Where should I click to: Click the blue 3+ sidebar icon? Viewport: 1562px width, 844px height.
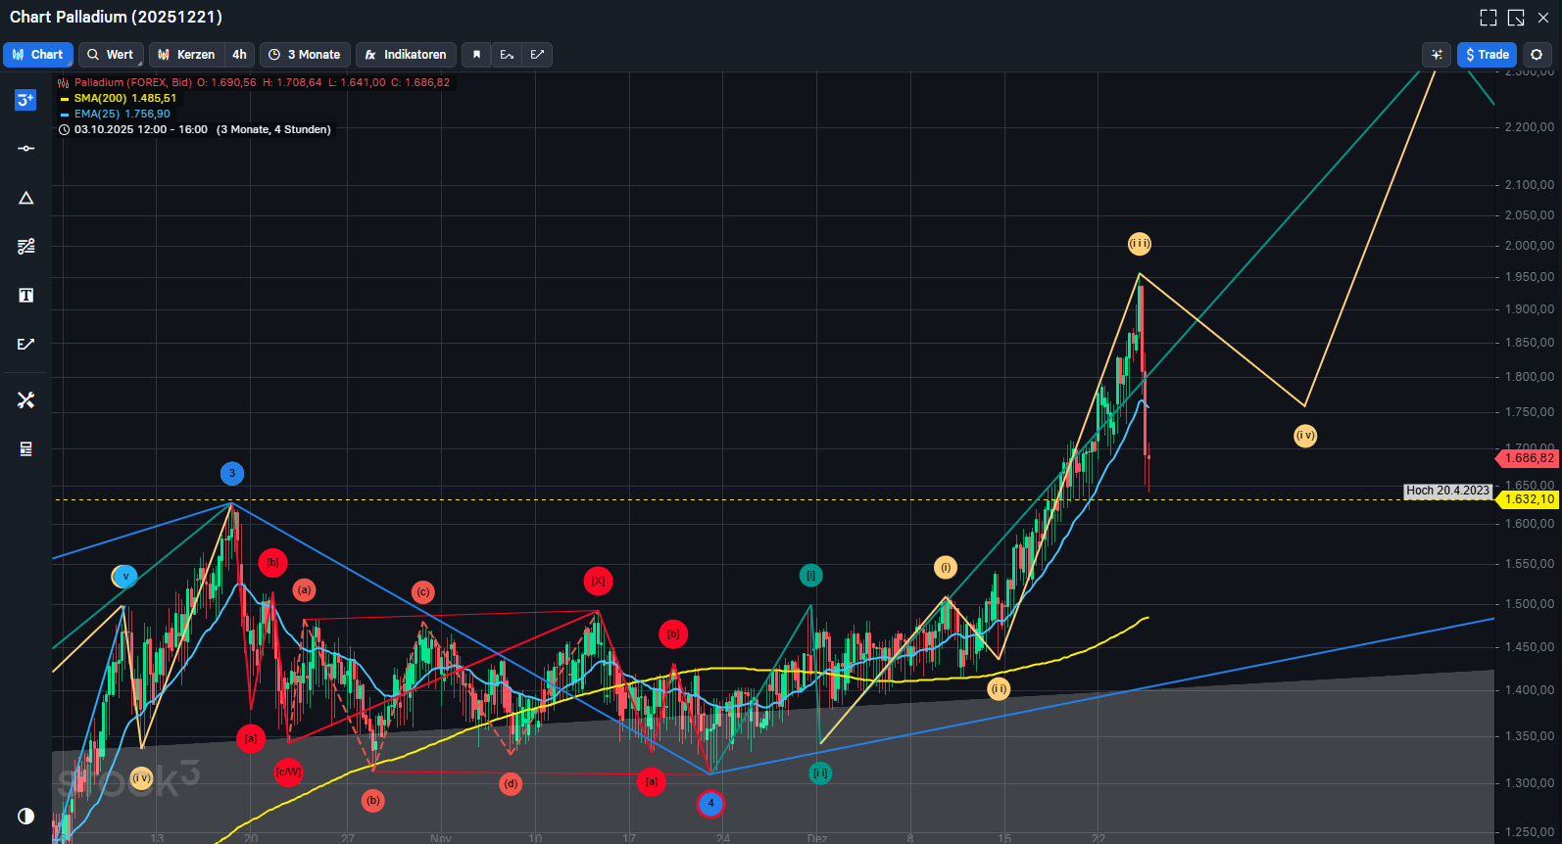(25, 100)
